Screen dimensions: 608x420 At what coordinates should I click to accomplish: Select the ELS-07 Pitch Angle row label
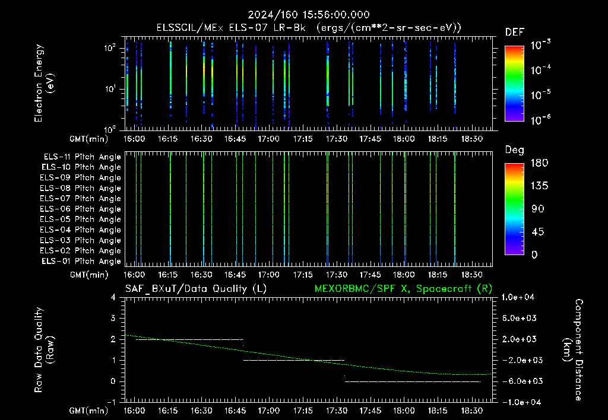81,198
